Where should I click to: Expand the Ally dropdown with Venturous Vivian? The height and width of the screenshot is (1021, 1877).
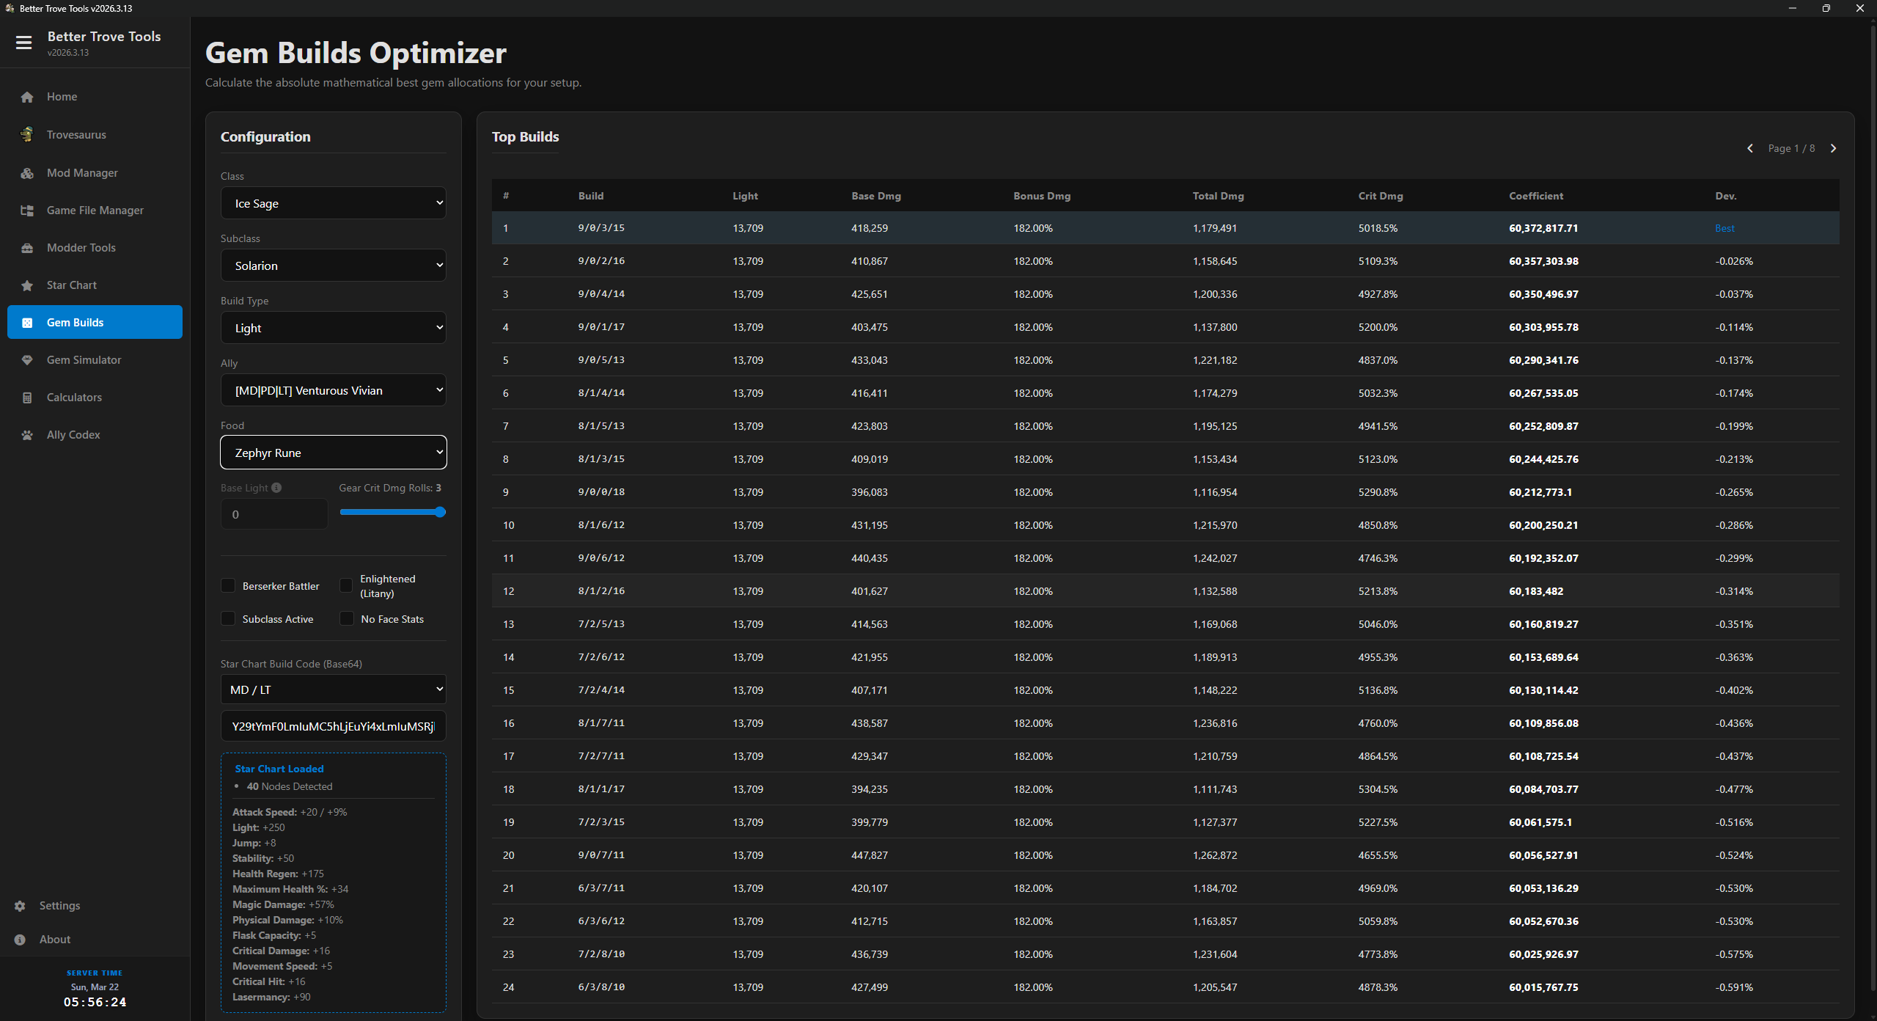(333, 390)
